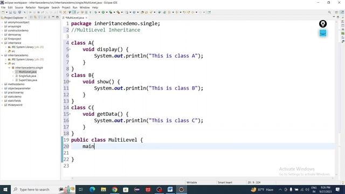Click the Windows Start button
Image resolution: width=345 pixels, height=194 pixels.
[5, 189]
